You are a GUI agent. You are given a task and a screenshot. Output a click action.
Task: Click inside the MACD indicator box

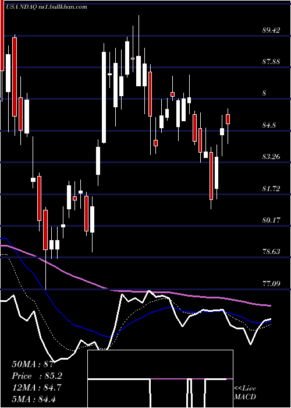(160, 379)
